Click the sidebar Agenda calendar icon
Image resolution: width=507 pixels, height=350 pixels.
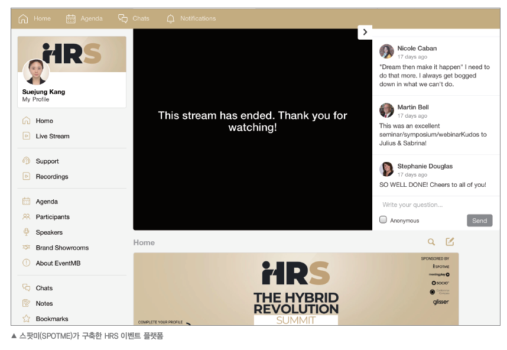pos(26,201)
